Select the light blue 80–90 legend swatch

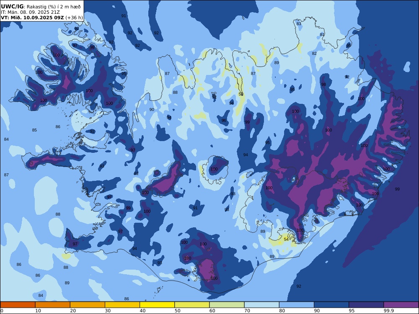(x=296, y=305)
